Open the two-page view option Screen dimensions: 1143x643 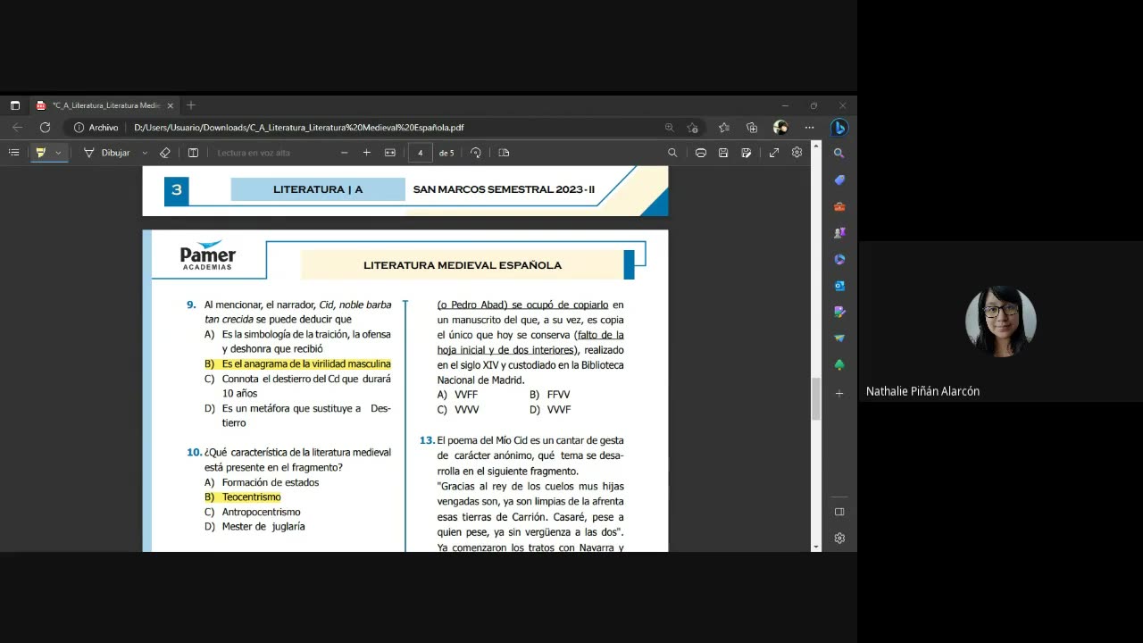click(504, 153)
